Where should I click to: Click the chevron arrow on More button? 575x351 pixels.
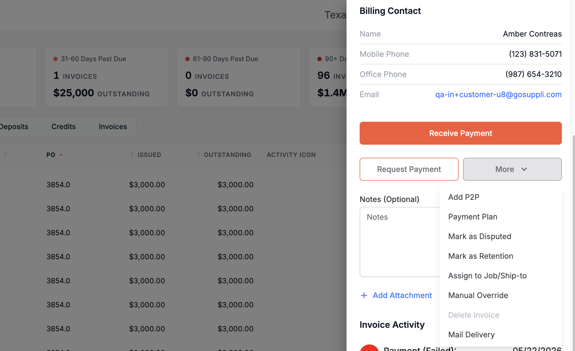(x=524, y=169)
